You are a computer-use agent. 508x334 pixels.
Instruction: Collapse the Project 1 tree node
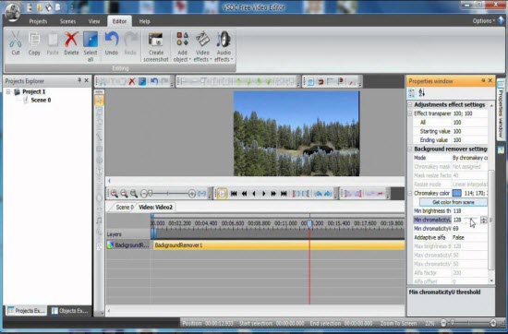click(x=8, y=92)
